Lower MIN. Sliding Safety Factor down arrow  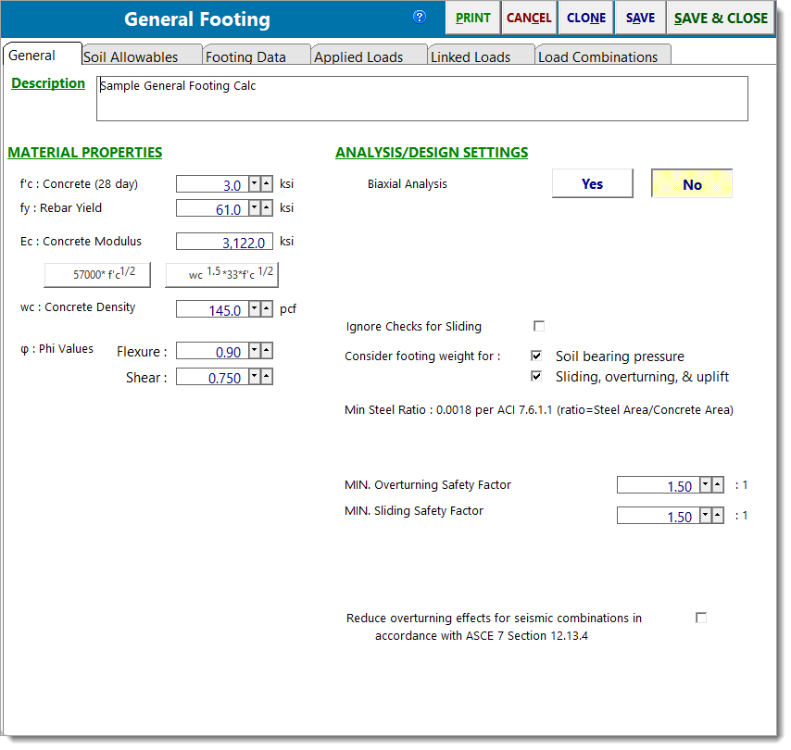(706, 516)
